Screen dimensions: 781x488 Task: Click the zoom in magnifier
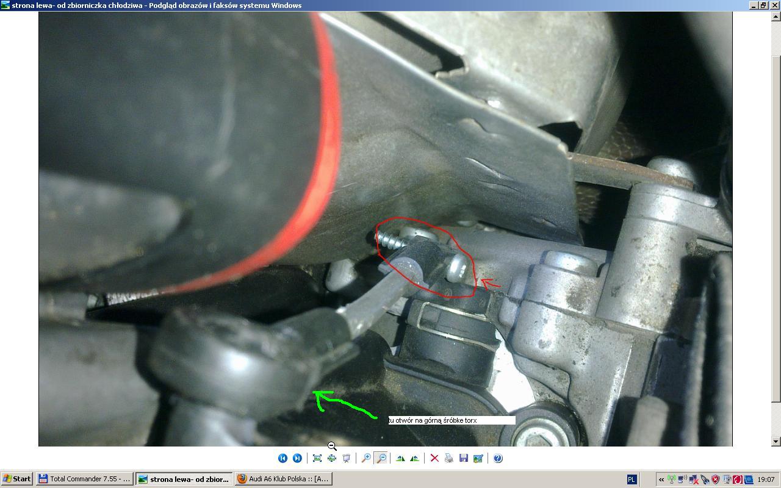click(x=366, y=458)
